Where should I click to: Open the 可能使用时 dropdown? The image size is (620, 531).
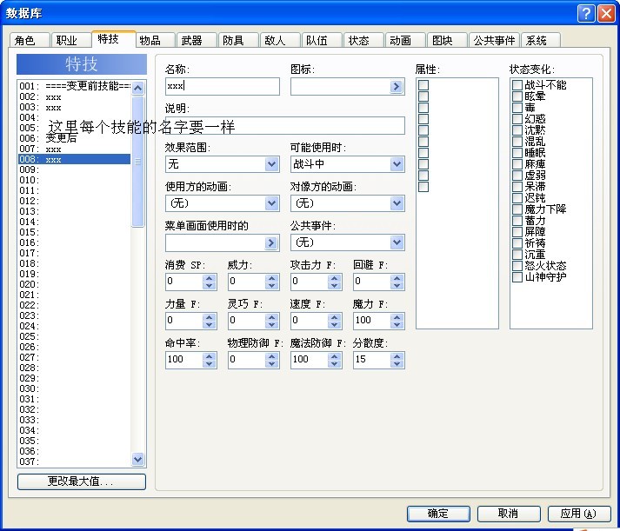point(397,164)
